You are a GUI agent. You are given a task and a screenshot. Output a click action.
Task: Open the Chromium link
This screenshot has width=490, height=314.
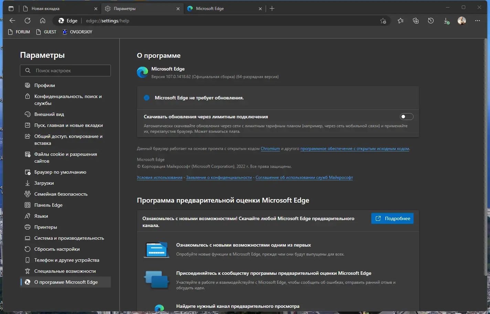(x=270, y=149)
